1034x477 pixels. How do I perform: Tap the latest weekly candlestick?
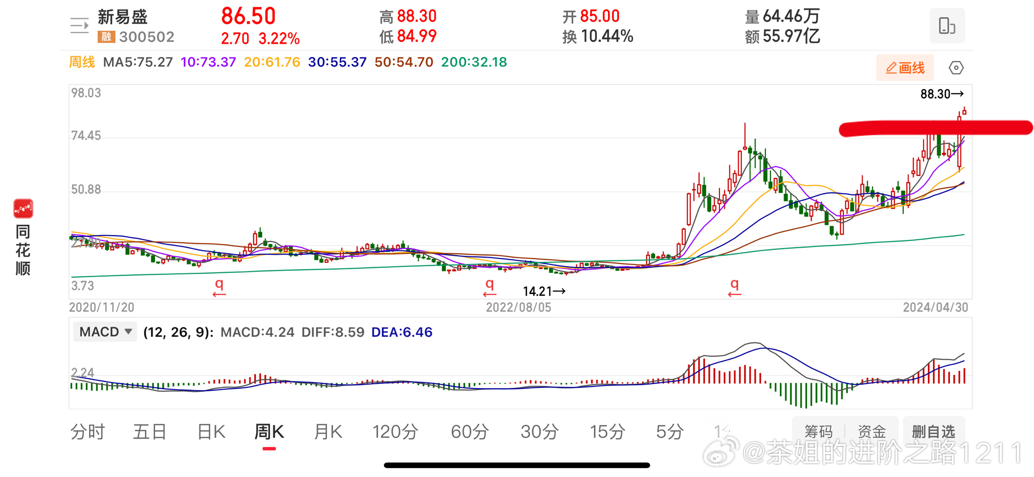click(964, 112)
